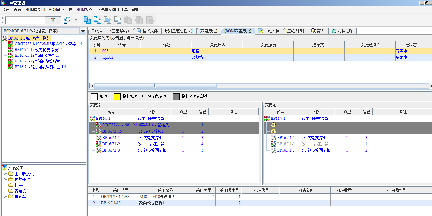Click the first gear icon in 变更前 panel
This screenshot has width=432, height=216.
pyautogui.click(x=273, y=125)
